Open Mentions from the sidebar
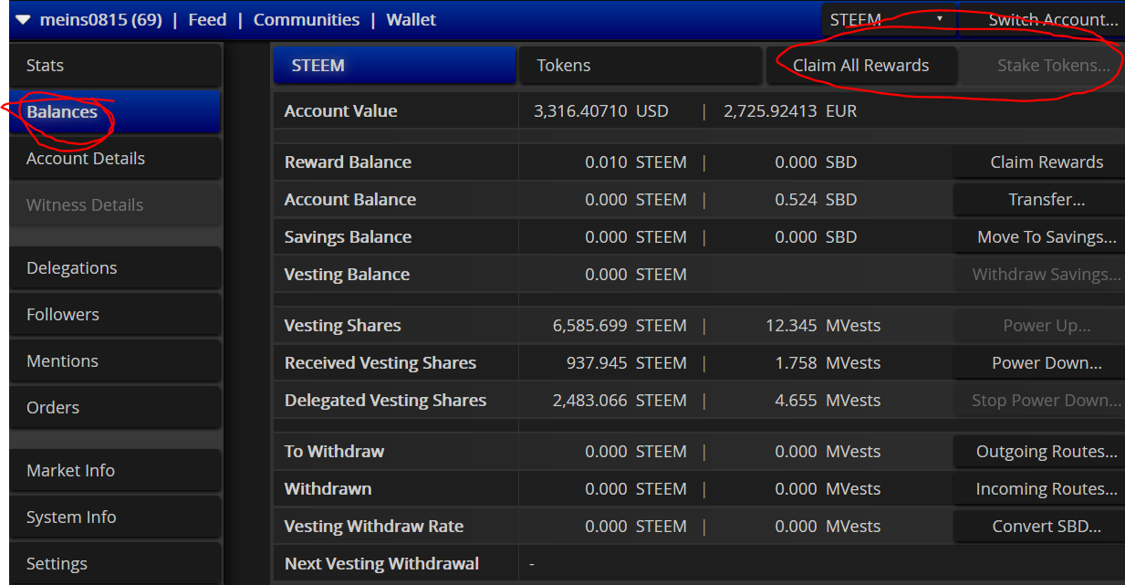 pos(115,361)
